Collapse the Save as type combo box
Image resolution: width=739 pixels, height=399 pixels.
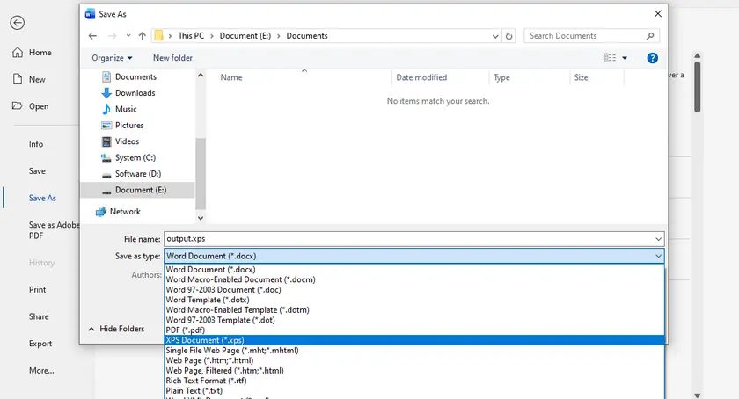point(658,256)
